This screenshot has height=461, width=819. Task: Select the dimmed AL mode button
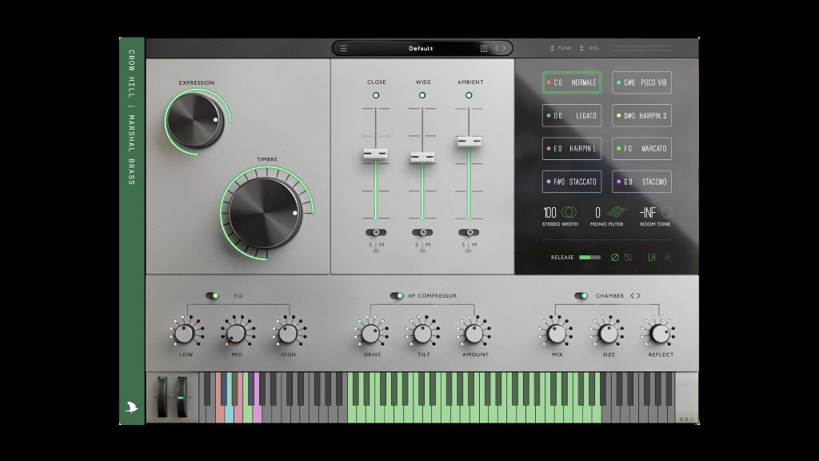pos(668,257)
